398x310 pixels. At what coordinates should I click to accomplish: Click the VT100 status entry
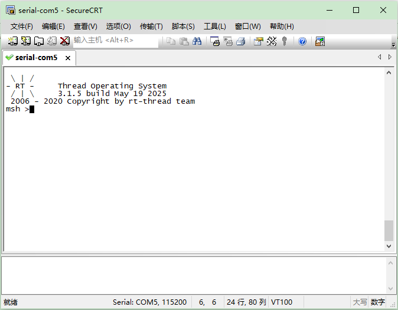282,302
